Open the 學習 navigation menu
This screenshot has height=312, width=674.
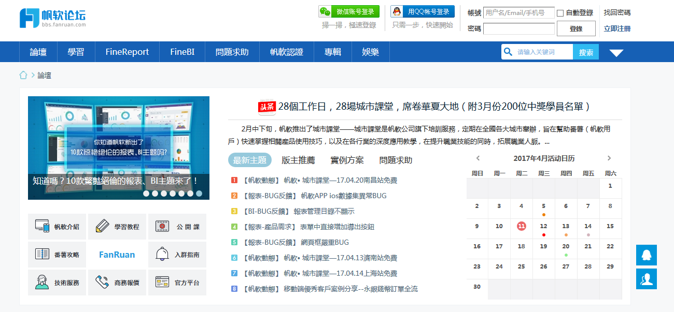click(76, 52)
